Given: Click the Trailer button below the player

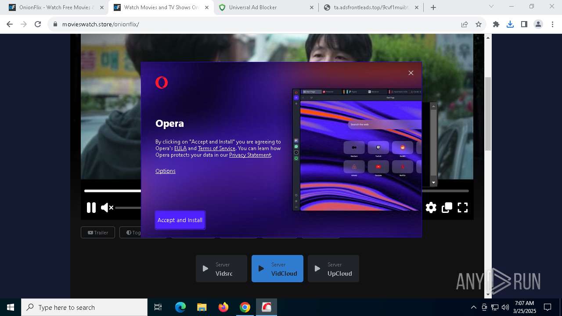Looking at the screenshot, I should pos(98,233).
